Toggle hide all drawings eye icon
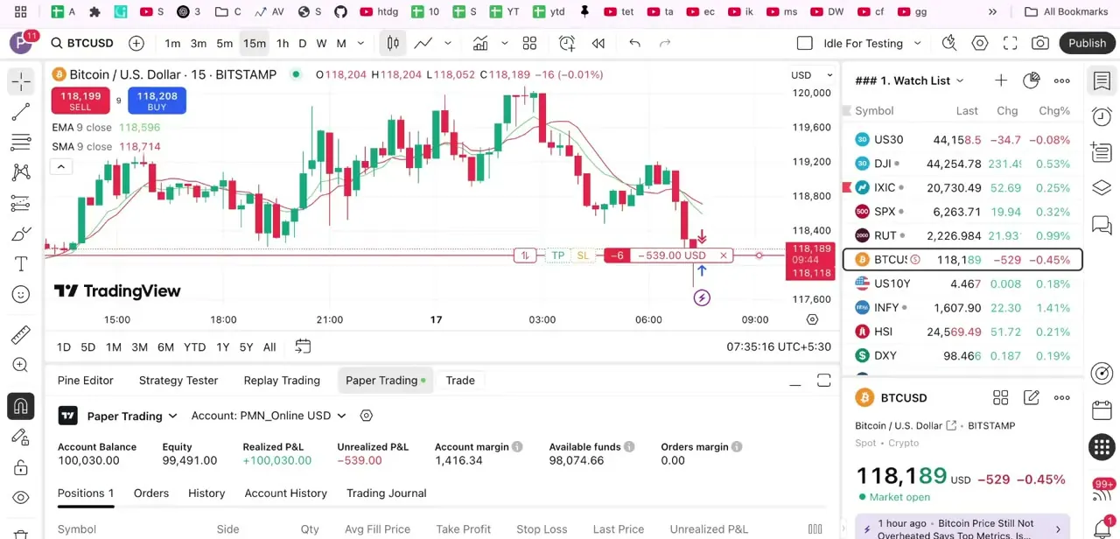The height and width of the screenshot is (539, 1120). (x=21, y=497)
